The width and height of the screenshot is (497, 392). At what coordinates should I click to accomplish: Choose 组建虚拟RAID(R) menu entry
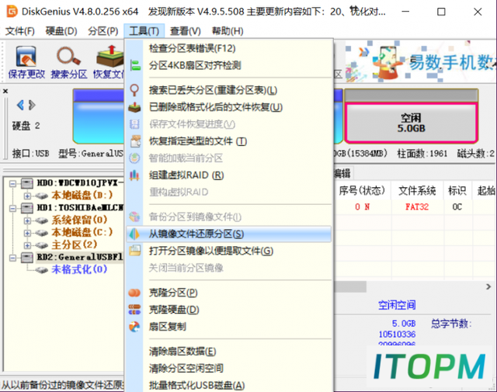click(x=228, y=175)
